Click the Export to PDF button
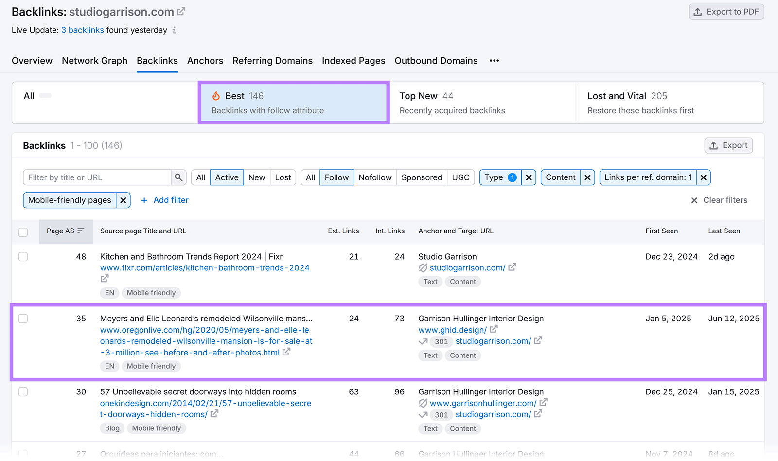 coord(725,11)
